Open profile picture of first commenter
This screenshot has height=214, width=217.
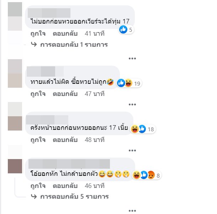15,16
